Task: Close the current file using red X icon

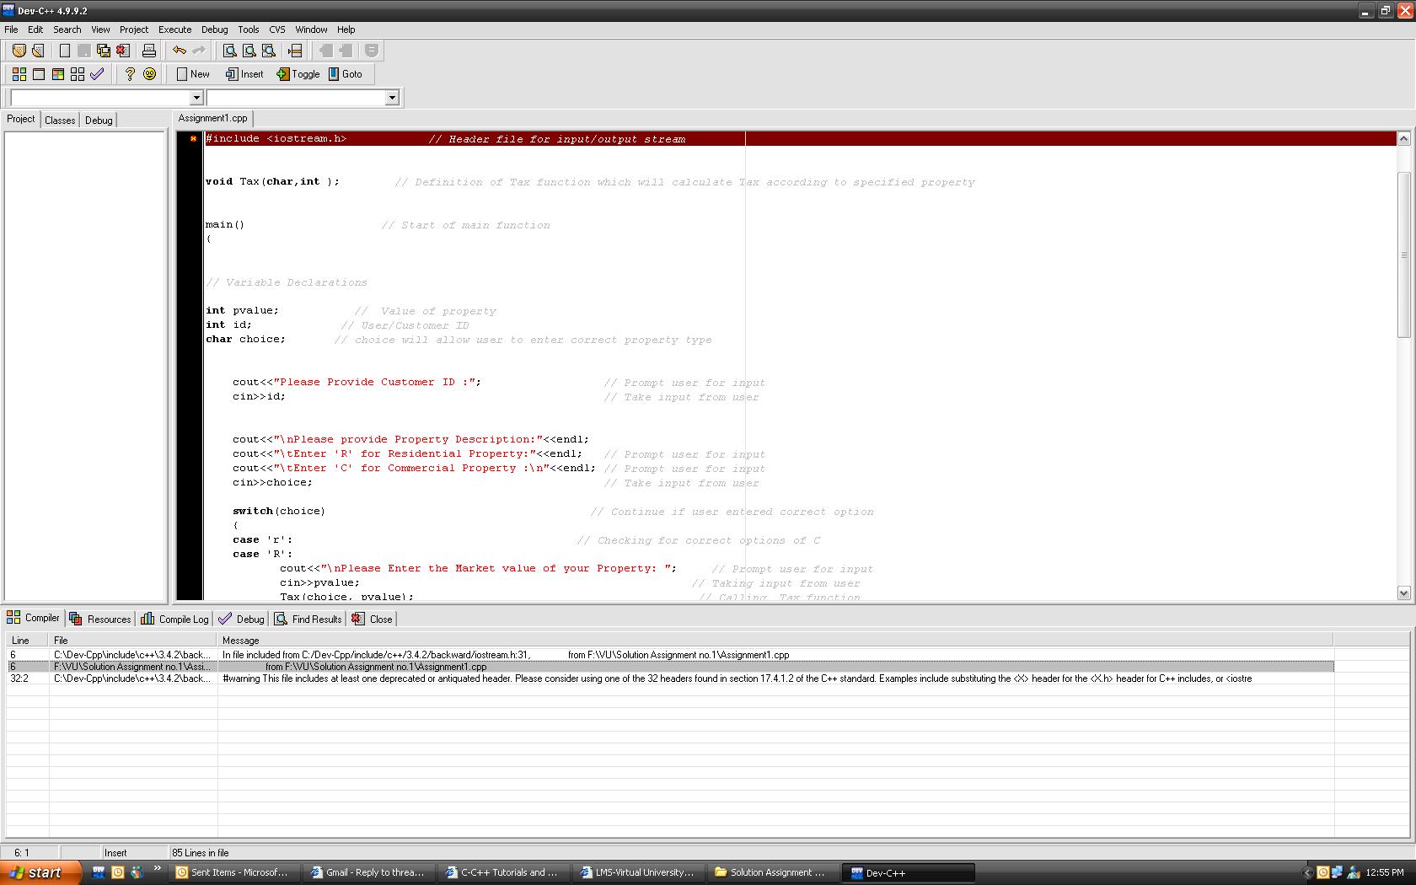Action: [123, 51]
